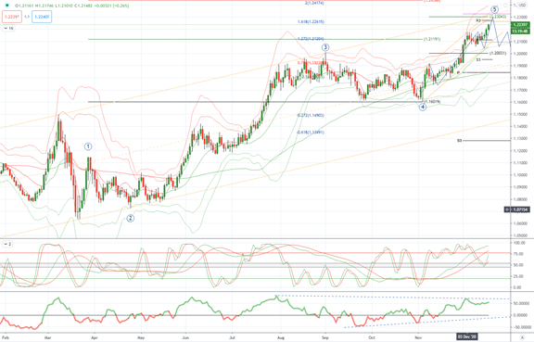Collapse the indicator legend showing 16
This screenshot has height=342, width=534.
[8, 29]
